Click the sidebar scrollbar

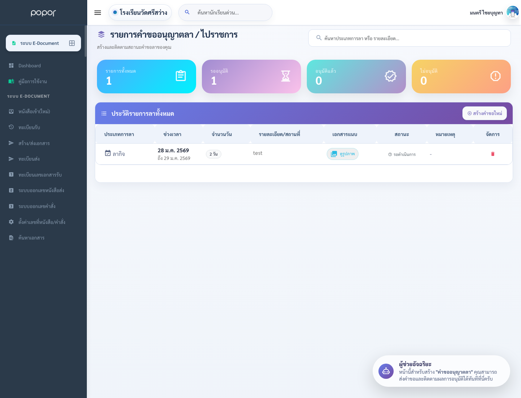click(x=85, y=41)
